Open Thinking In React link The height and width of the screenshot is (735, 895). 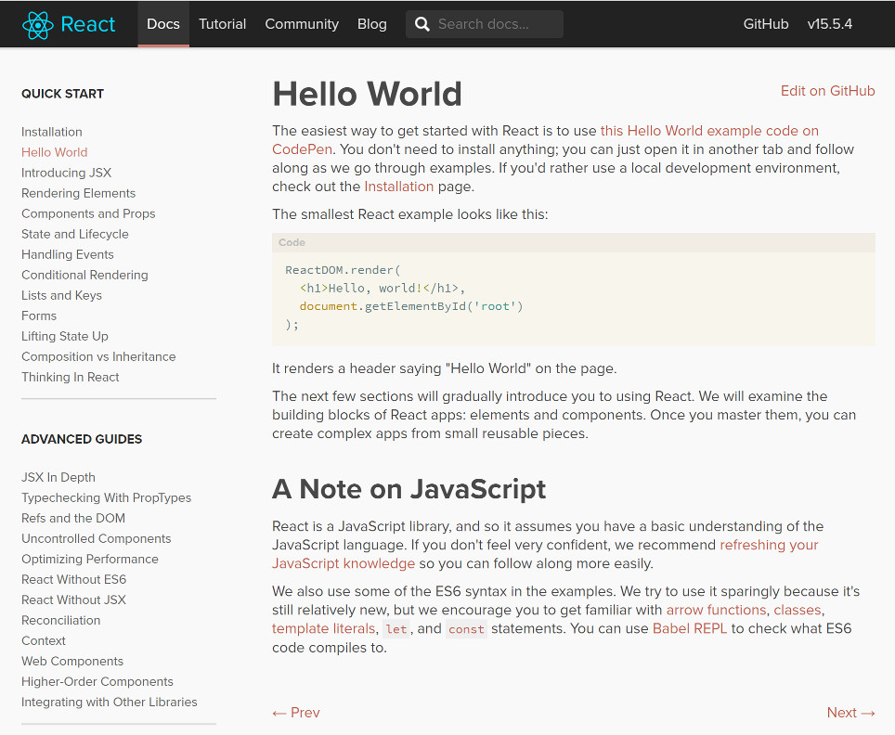pyautogui.click(x=71, y=377)
